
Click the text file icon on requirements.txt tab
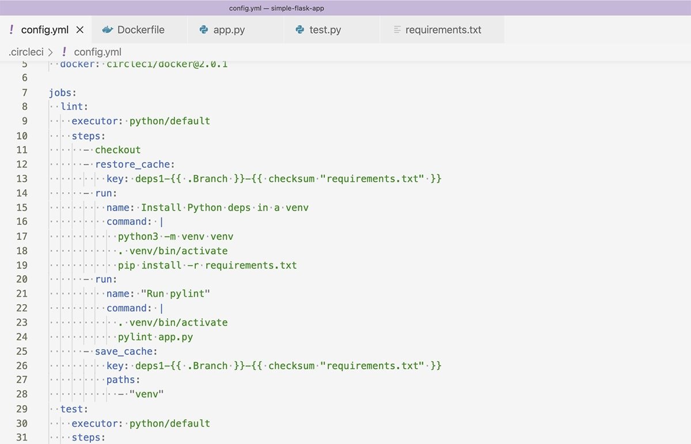point(397,30)
